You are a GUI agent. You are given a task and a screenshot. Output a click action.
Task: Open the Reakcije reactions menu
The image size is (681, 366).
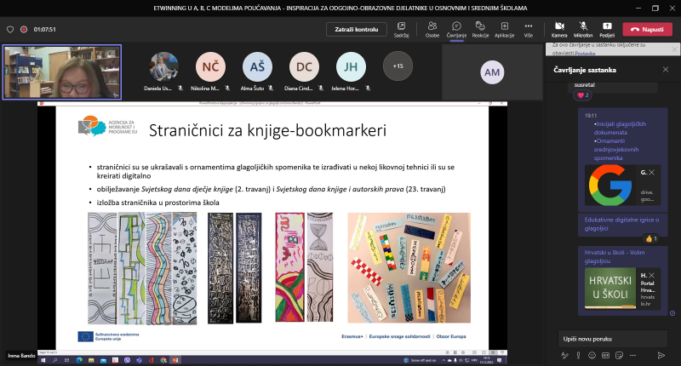point(480,26)
